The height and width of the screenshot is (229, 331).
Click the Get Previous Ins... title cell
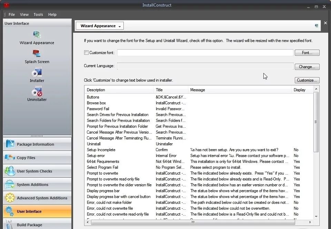171,126
